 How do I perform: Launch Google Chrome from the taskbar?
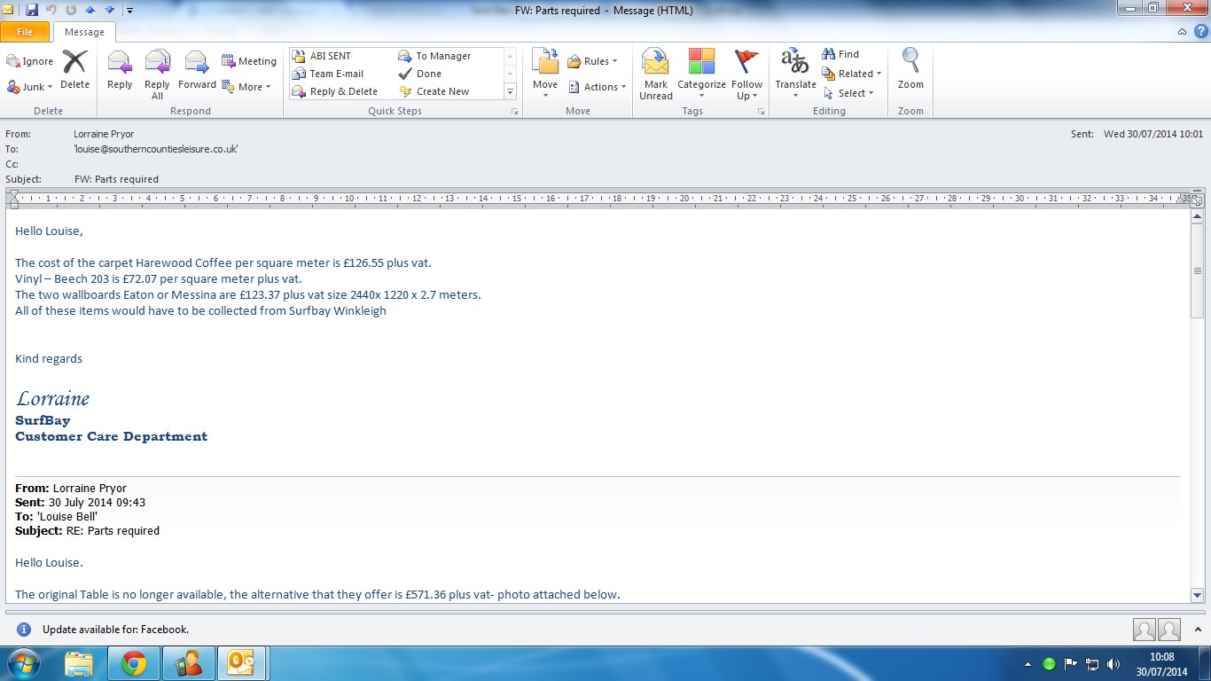click(134, 663)
